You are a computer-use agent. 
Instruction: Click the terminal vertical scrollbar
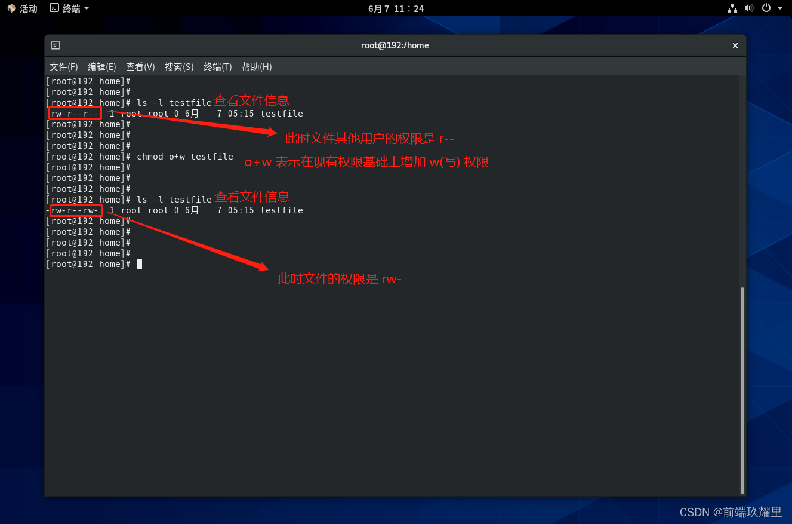(742, 390)
